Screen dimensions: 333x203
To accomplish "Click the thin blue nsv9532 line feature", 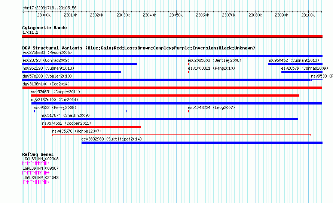I will point(80,111).
